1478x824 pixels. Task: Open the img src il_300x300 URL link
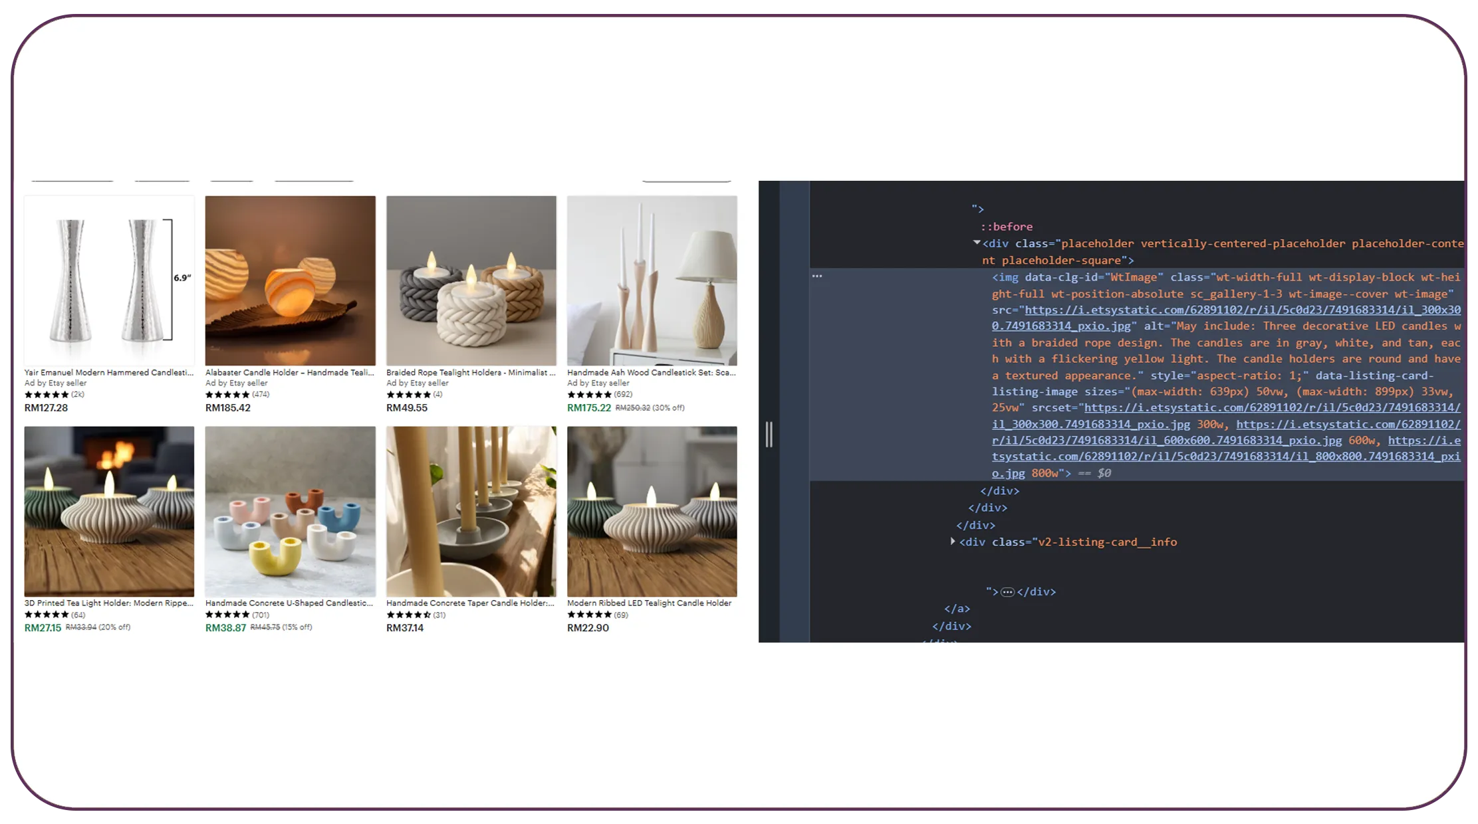1242,310
